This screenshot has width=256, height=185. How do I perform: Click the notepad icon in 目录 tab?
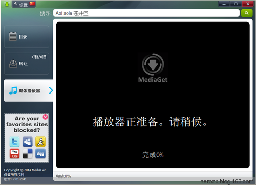[x=13, y=37]
